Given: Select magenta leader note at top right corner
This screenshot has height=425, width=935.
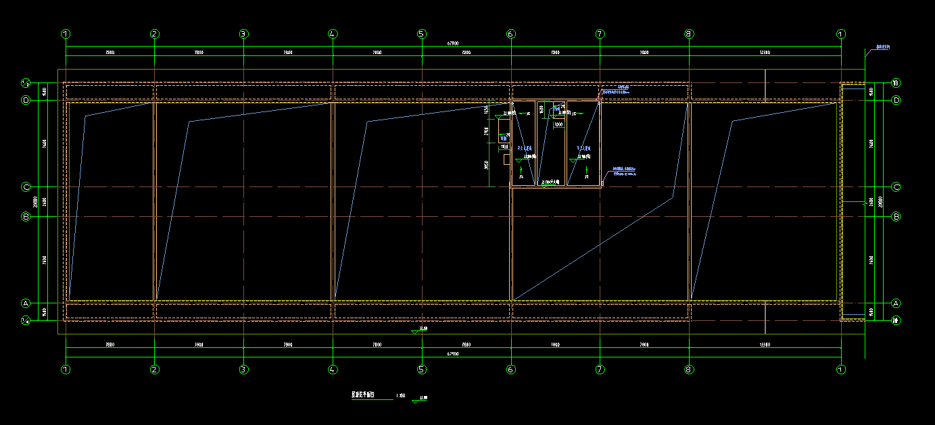Looking at the screenshot, I should point(882,48).
